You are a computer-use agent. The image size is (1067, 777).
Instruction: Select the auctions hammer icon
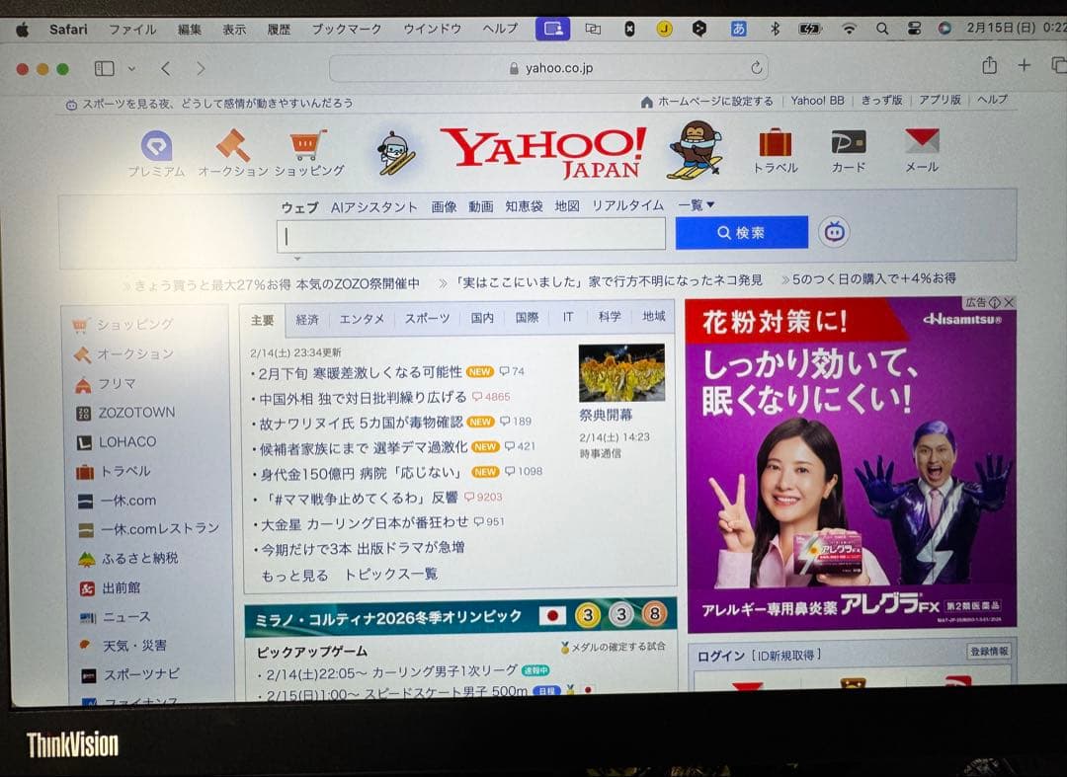[x=232, y=146]
